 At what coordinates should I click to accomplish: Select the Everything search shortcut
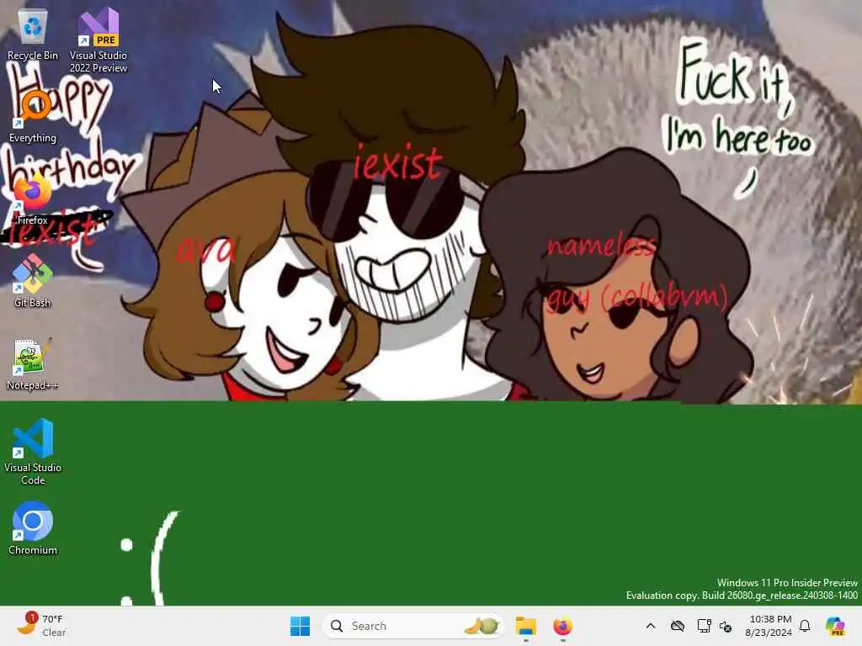tap(33, 116)
